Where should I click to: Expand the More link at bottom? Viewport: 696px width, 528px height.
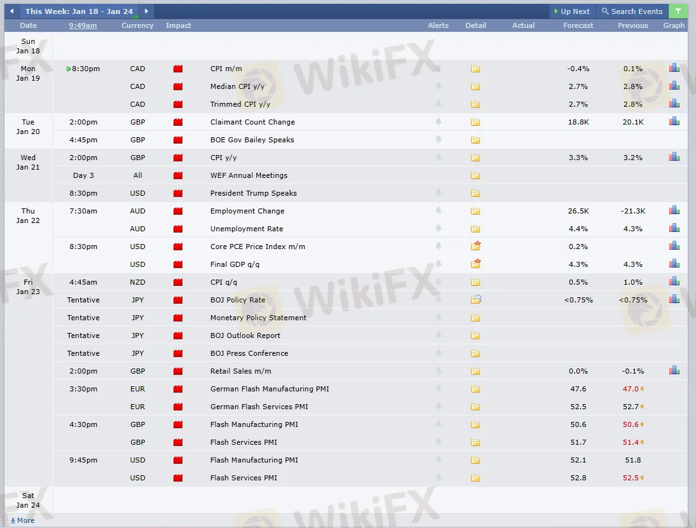pyautogui.click(x=23, y=520)
